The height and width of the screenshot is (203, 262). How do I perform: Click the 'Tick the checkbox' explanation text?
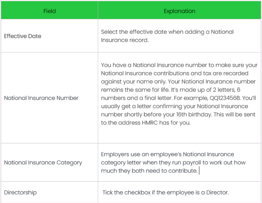[x=126, y=193]
